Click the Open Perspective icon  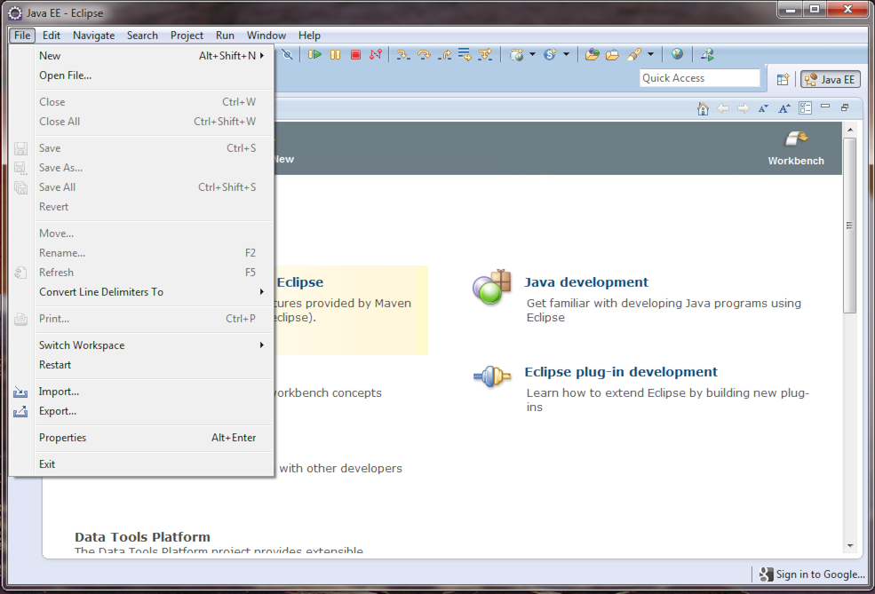tap(783, 79)
